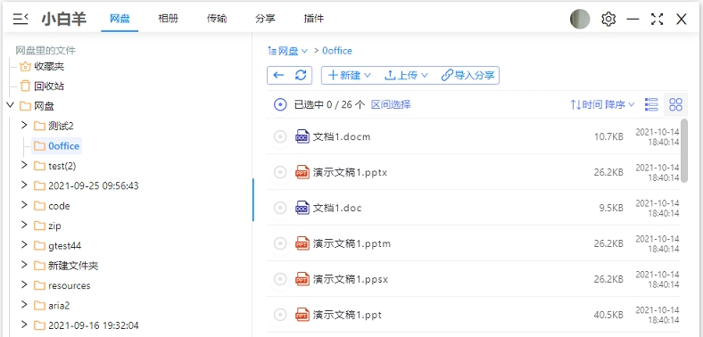Collapse the sidebar with the menu icon
The height and width of the screenshot is (337, 703).
pyautogui.click(x=21, y=20)
